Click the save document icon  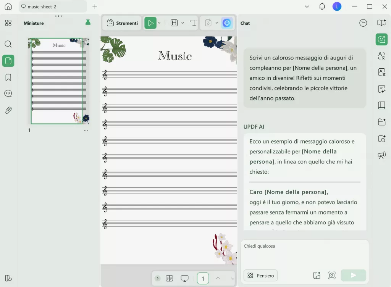click(x=208, y=23)
